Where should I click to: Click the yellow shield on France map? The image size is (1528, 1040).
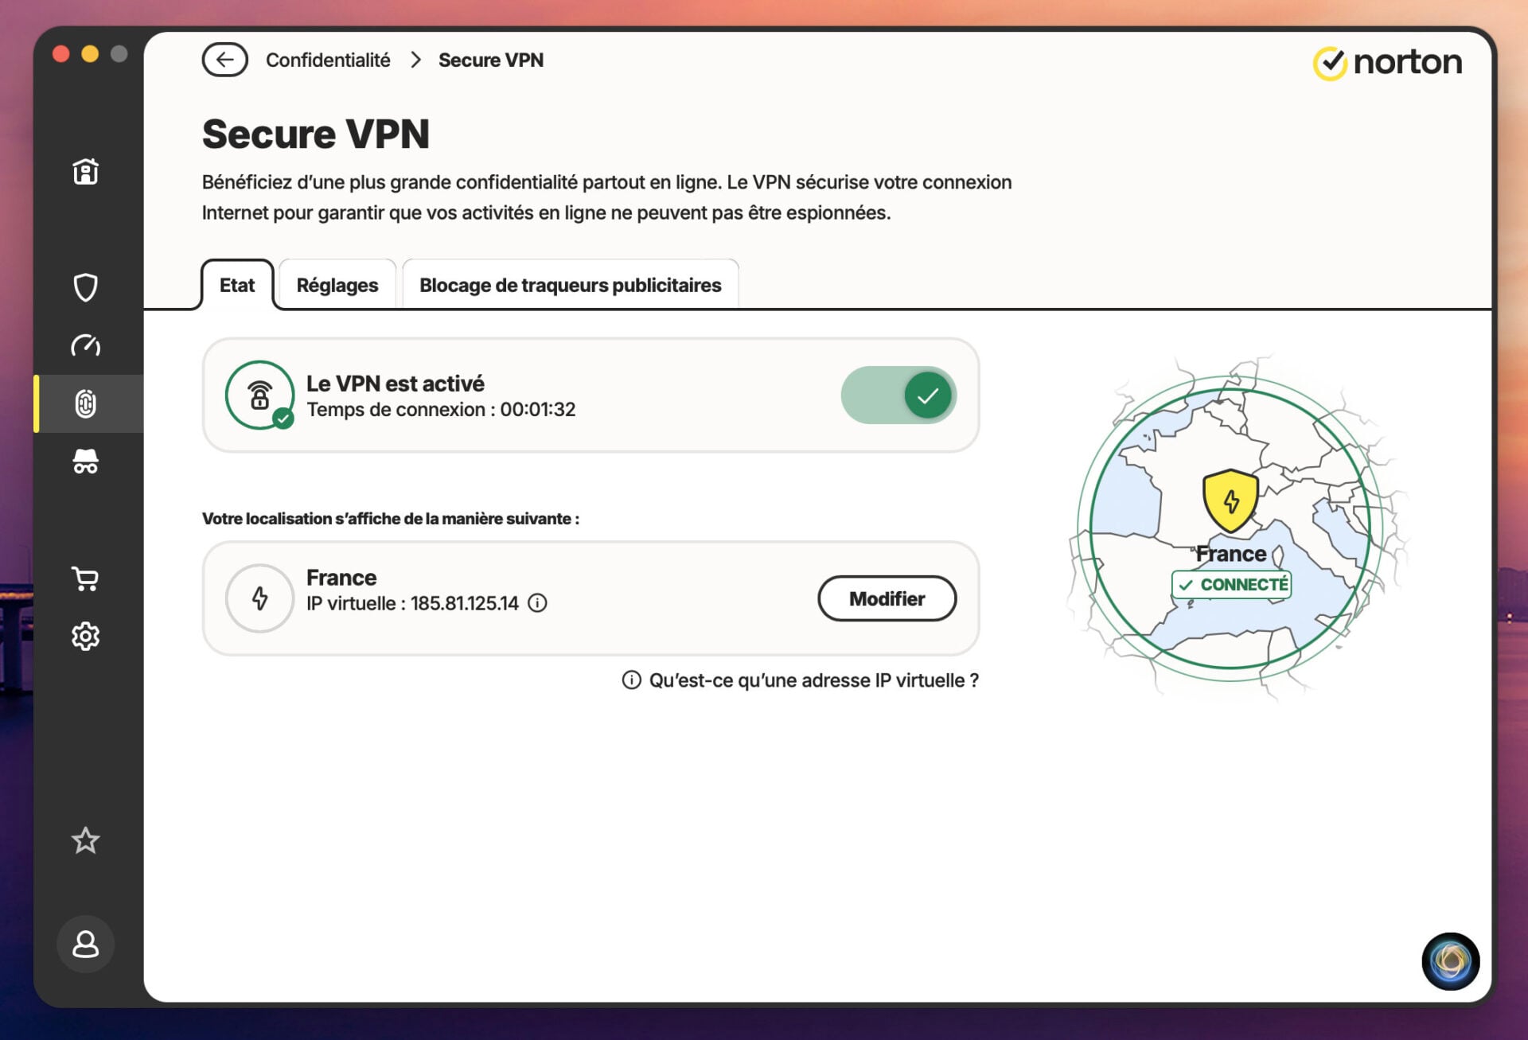click(x=1230, y=501)
